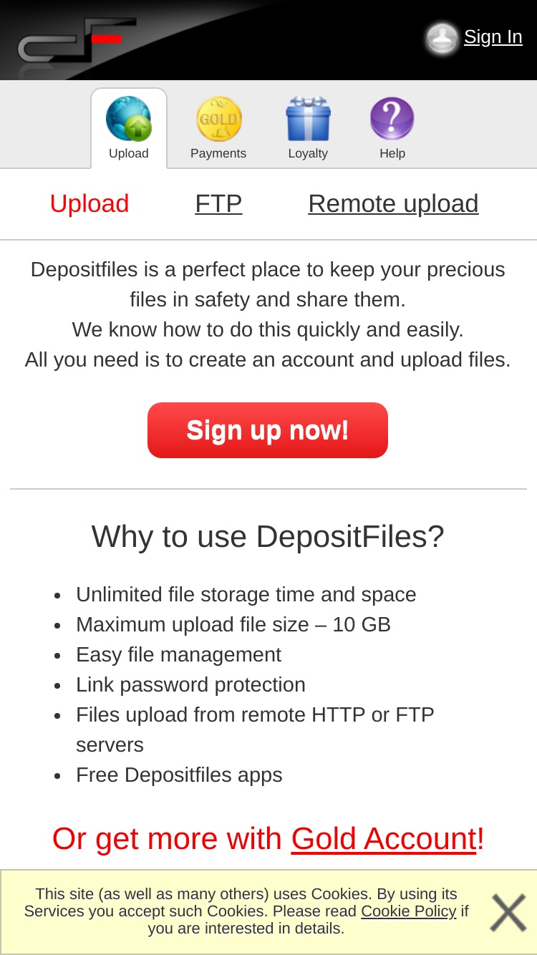Select the red Upload sub-navigation item
This screenshot has height=955, width=537.
coord(89,203)
